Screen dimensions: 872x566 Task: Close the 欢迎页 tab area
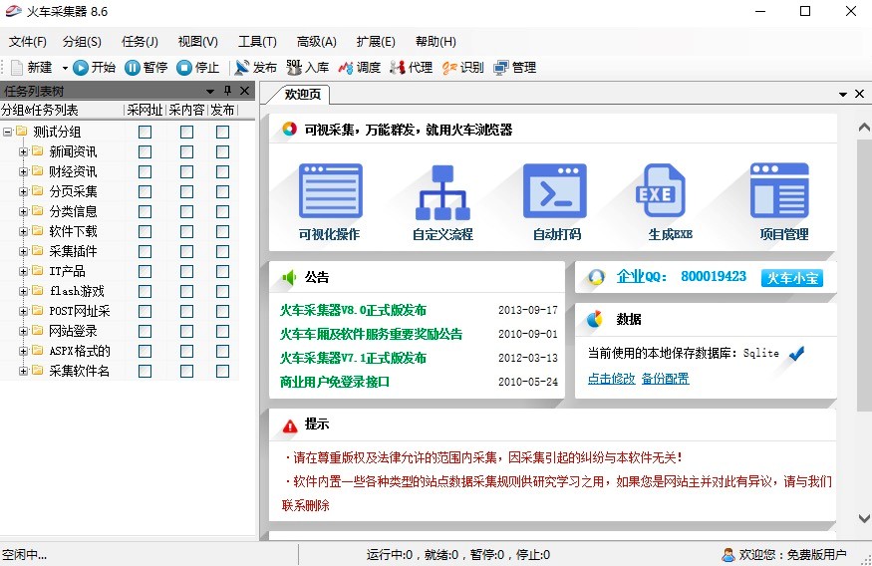[859, 94]
